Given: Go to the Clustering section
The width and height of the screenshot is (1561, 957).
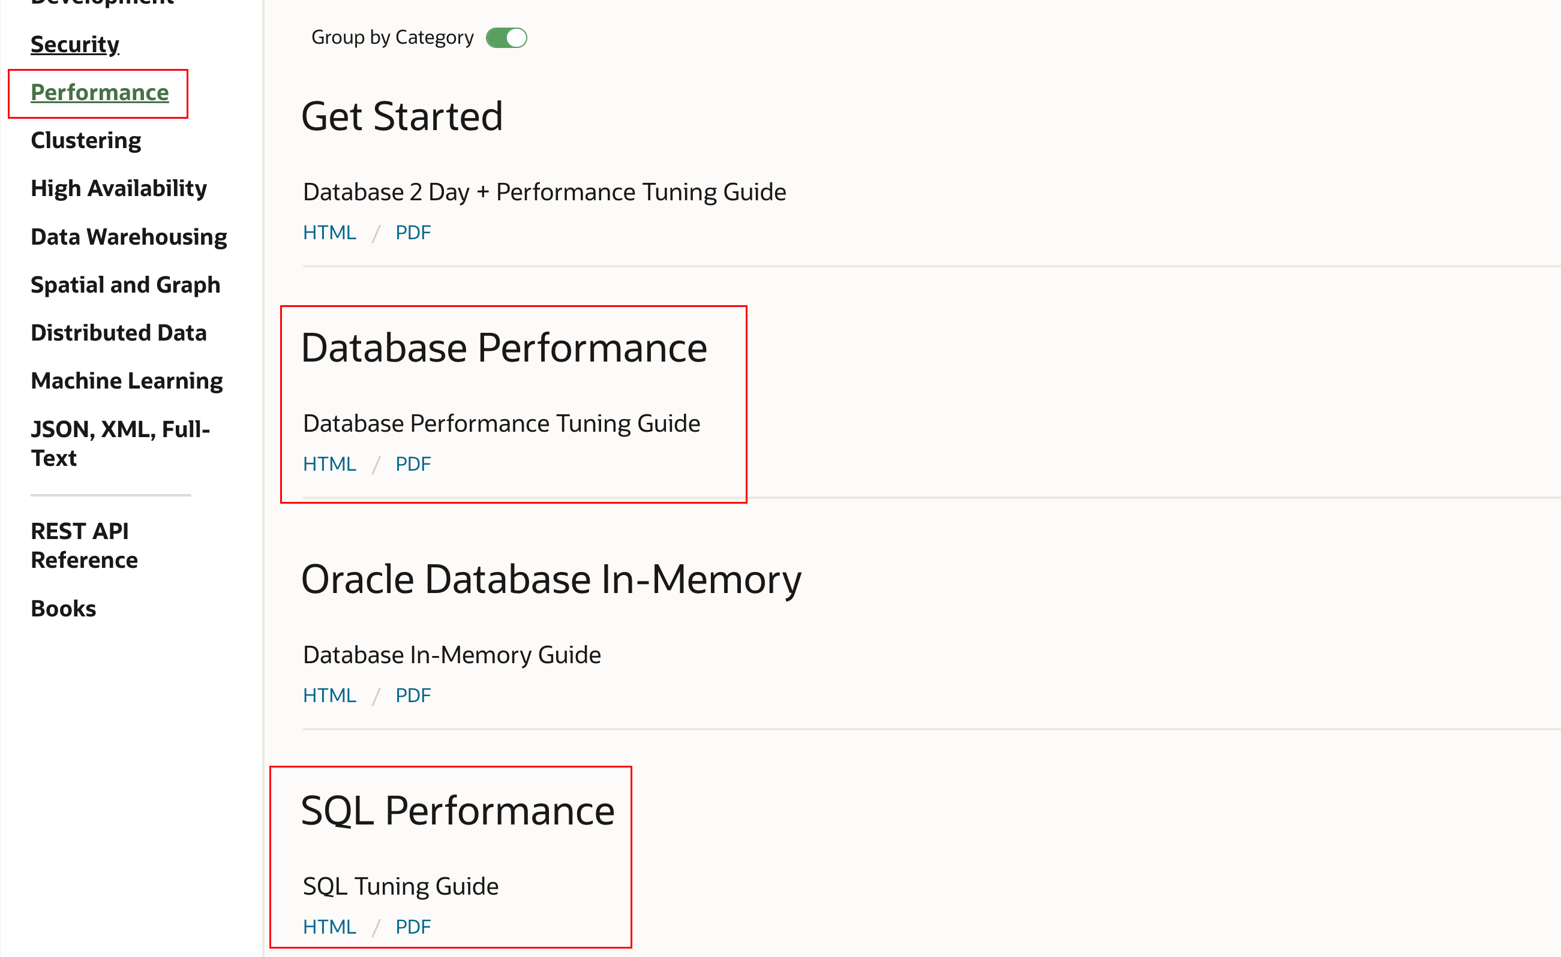Looking at the screenshot, I should point(86,140).
